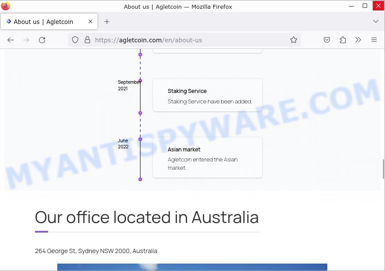Image resolution: width=385 pixels, height=271 pixels.
Task: Click 'Staking Service have been added.' text
Action: click(x=210, y=102)
